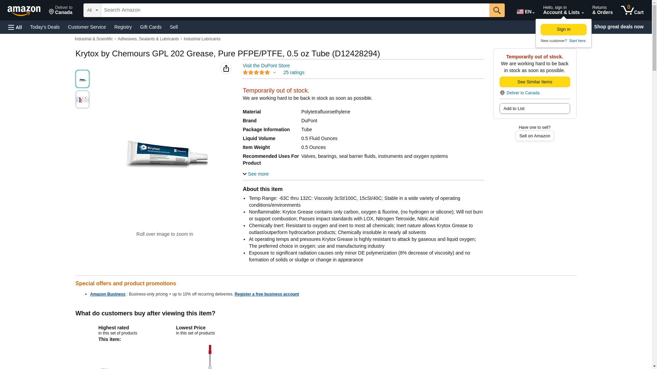Click into the Search Amazon field
Image resolution: width=657 pixels, height=369 pixels.
click(295, 10)
